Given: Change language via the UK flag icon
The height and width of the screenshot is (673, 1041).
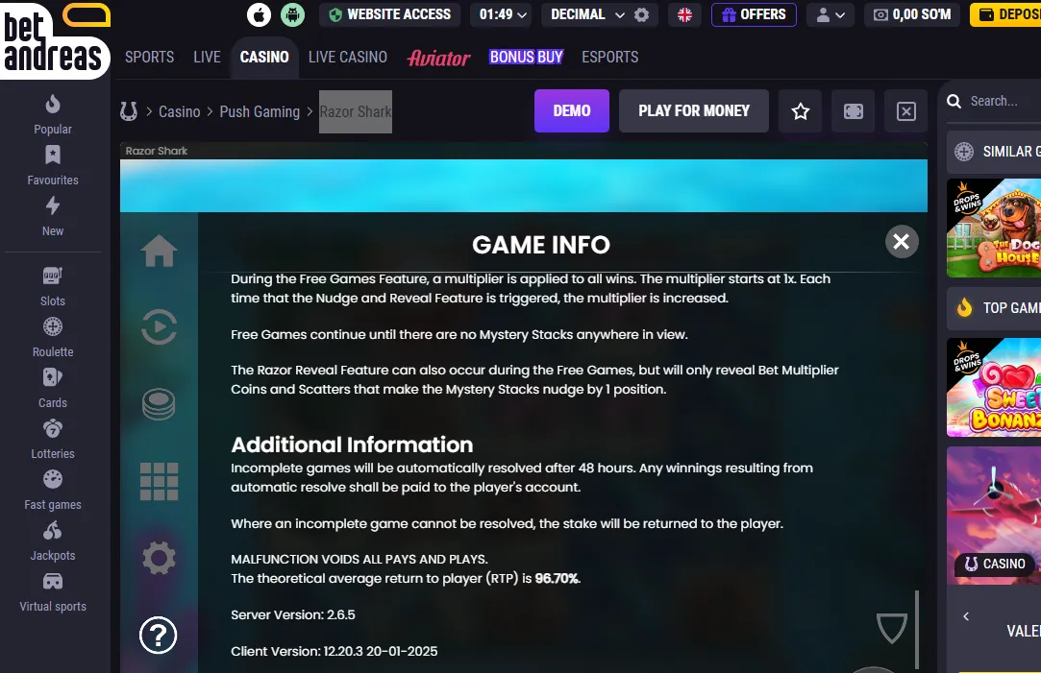Looking at the screenshot, I should pos(684,14).
